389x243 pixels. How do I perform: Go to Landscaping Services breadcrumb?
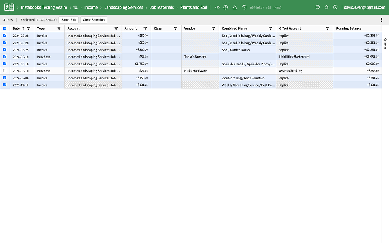(x=124, y=7)
